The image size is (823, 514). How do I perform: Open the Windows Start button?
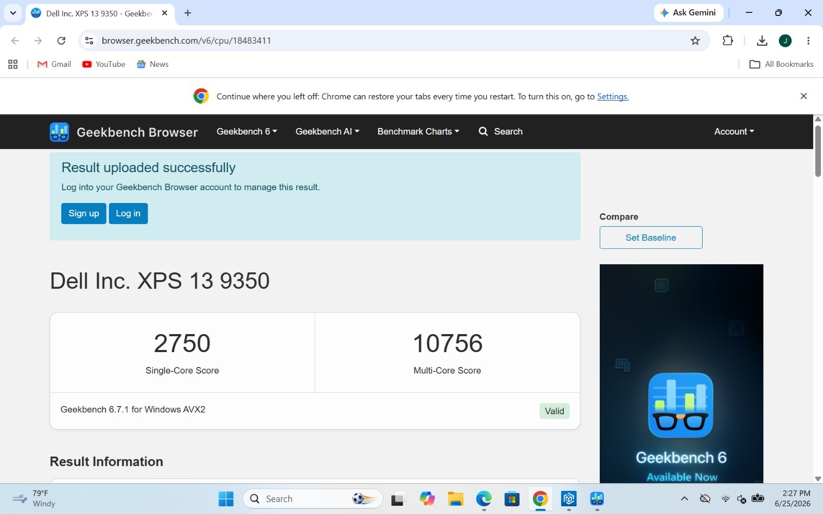tap(226, 499)
